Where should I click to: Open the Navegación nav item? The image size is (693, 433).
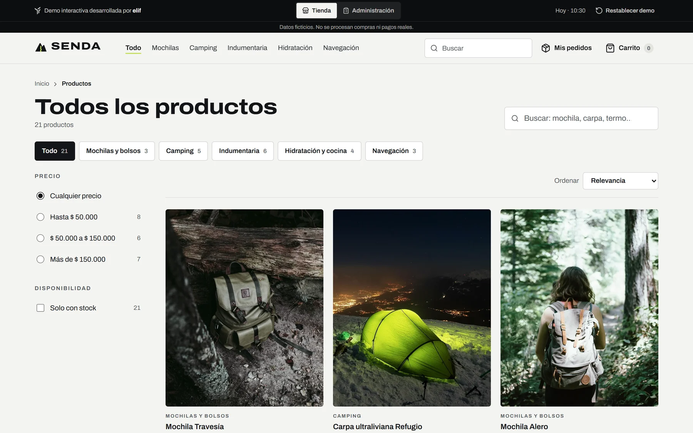tap(341, 48)
